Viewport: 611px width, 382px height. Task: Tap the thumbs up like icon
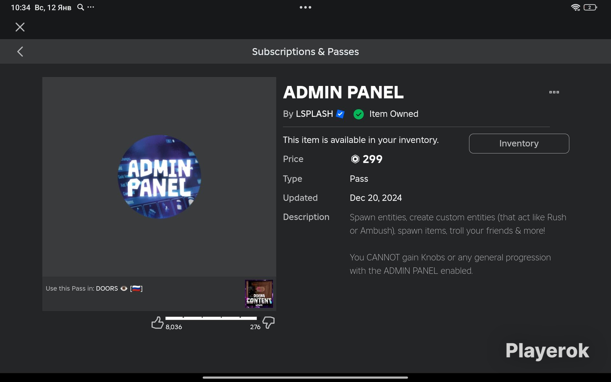[x=157, y=323]
